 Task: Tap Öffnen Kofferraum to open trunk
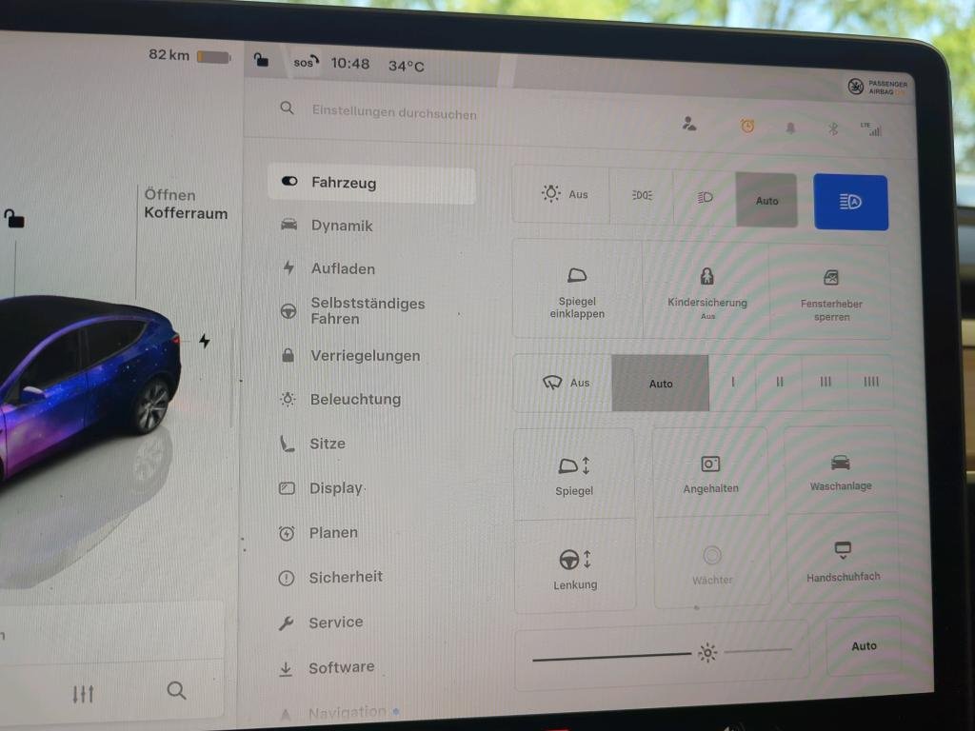tap(186, 204)
